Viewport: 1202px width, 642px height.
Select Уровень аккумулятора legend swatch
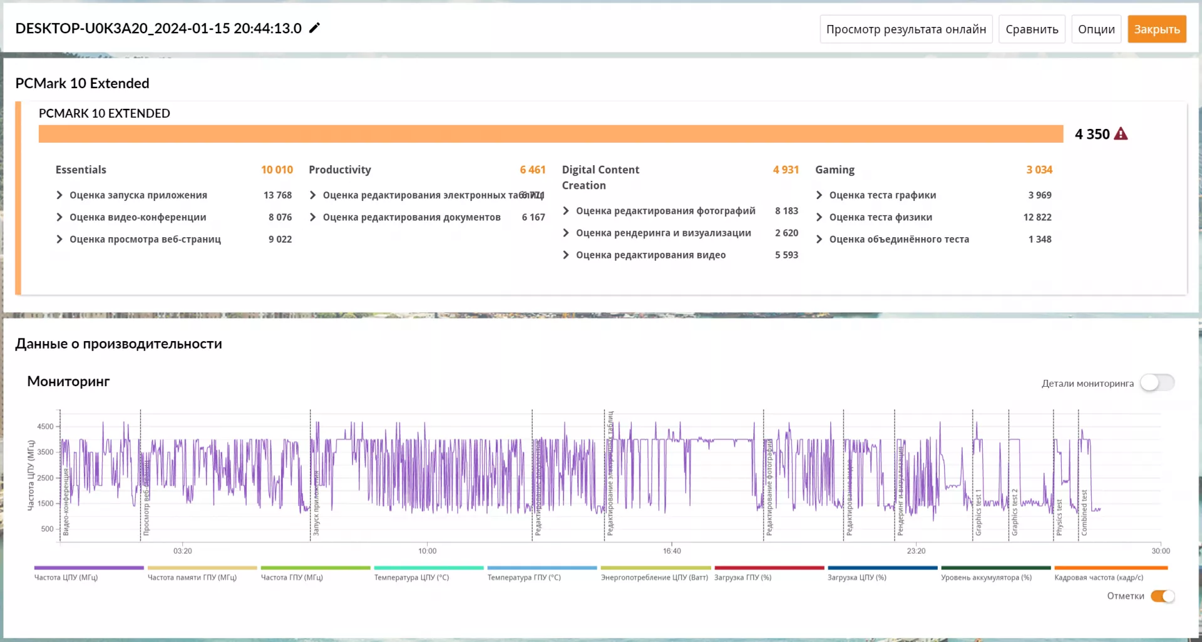(x=995, y=568)
